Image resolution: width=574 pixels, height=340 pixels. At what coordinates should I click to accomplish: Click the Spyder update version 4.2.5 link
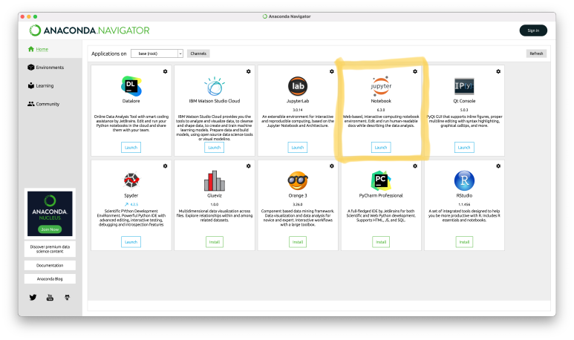click(131, 204)
